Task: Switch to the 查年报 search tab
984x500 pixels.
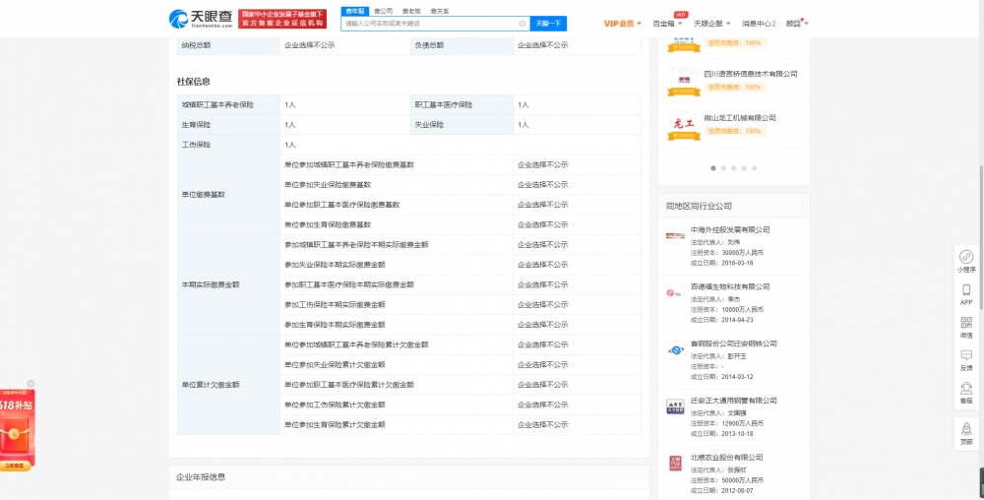Action: (x=355, y=11)
